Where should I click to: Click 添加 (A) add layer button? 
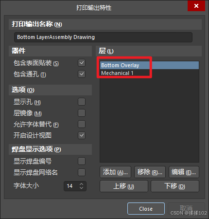115,172
